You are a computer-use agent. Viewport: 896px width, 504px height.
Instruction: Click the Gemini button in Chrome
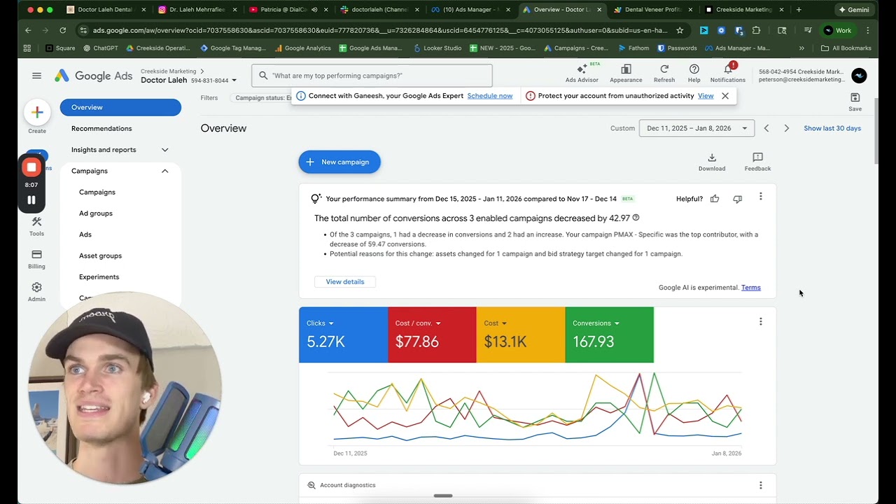(x=853, y=10)
